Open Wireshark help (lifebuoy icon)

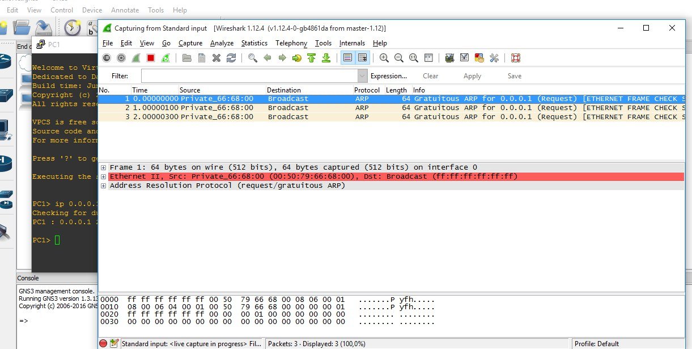tap(516, 58)
